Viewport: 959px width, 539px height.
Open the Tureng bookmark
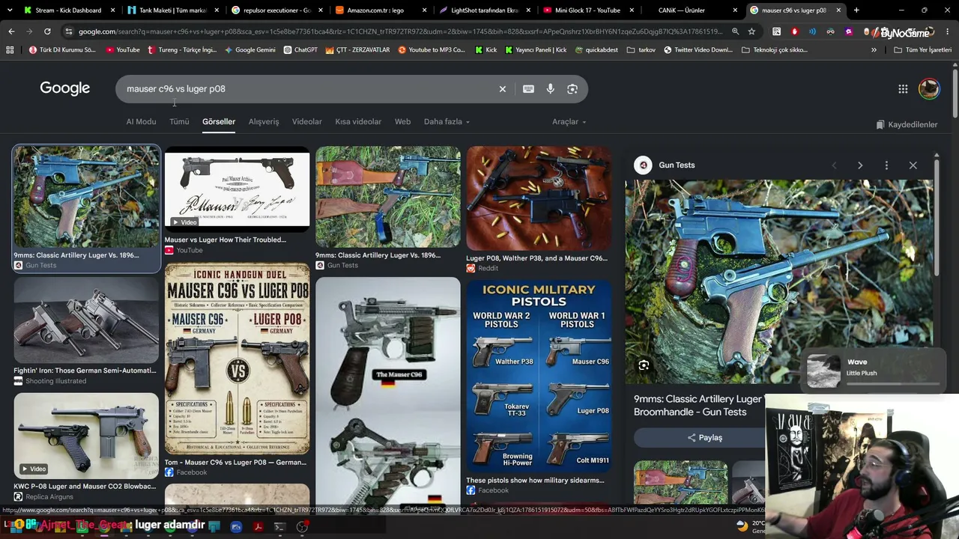point(182,49)
